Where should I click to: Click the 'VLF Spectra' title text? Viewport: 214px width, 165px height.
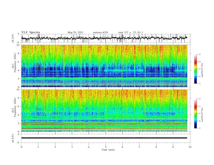pos(31,32)
